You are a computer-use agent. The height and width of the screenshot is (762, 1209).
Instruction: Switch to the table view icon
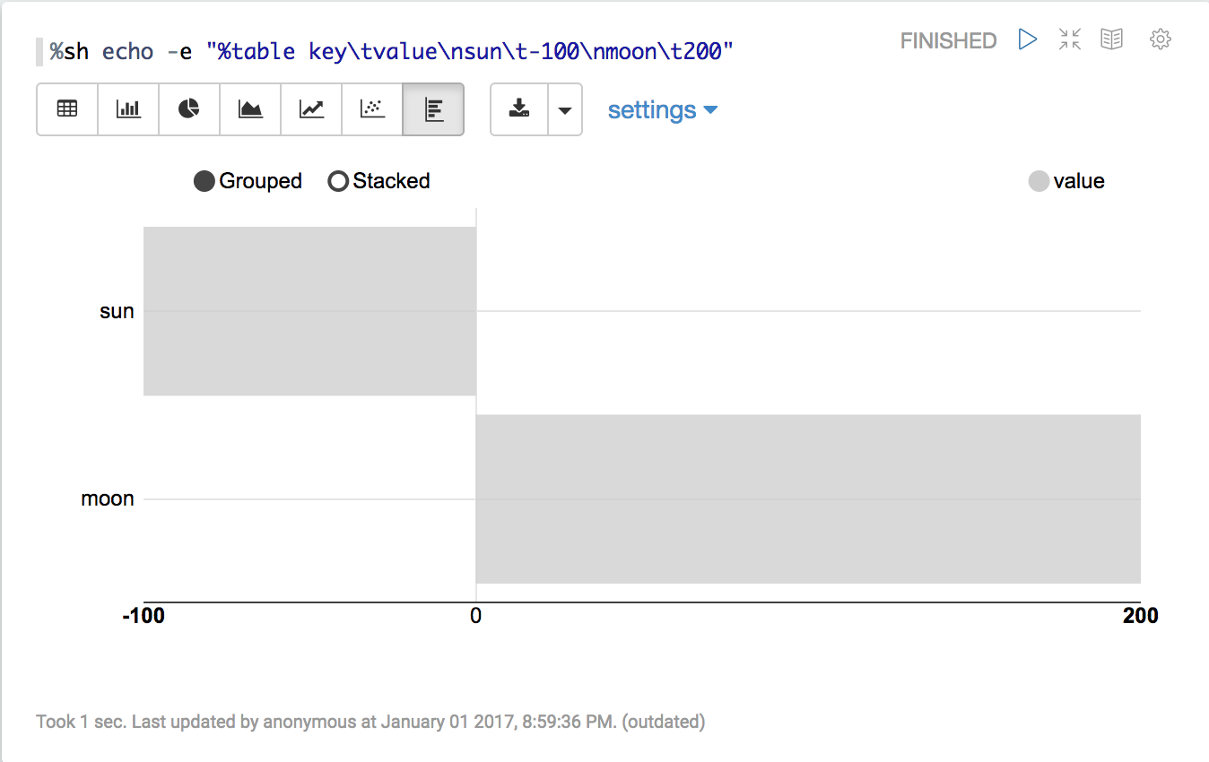pos(67,109)
